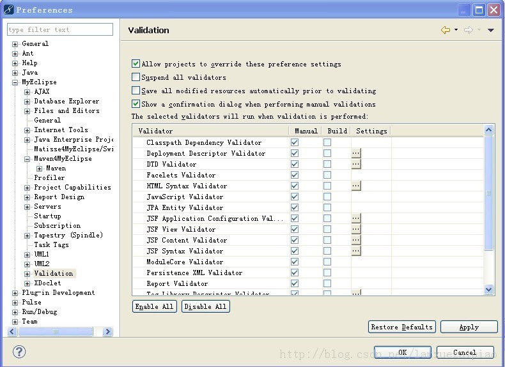Enable Save all modified resources automatically checkbox
Image resolution: width=505 pixels, height=367 pixels.
(136, 91)
